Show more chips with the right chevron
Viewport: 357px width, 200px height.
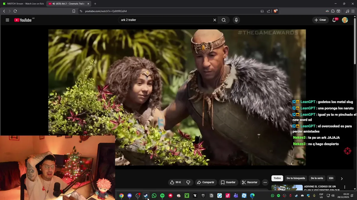point(342,179)
